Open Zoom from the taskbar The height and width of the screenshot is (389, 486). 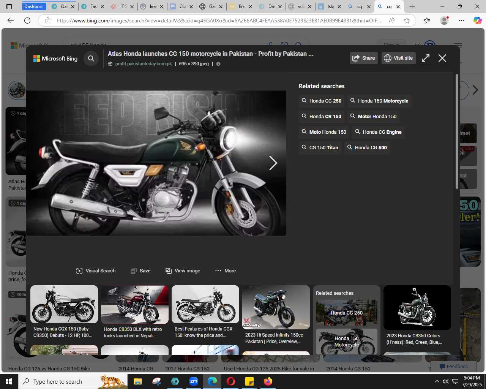pos(194,381)
